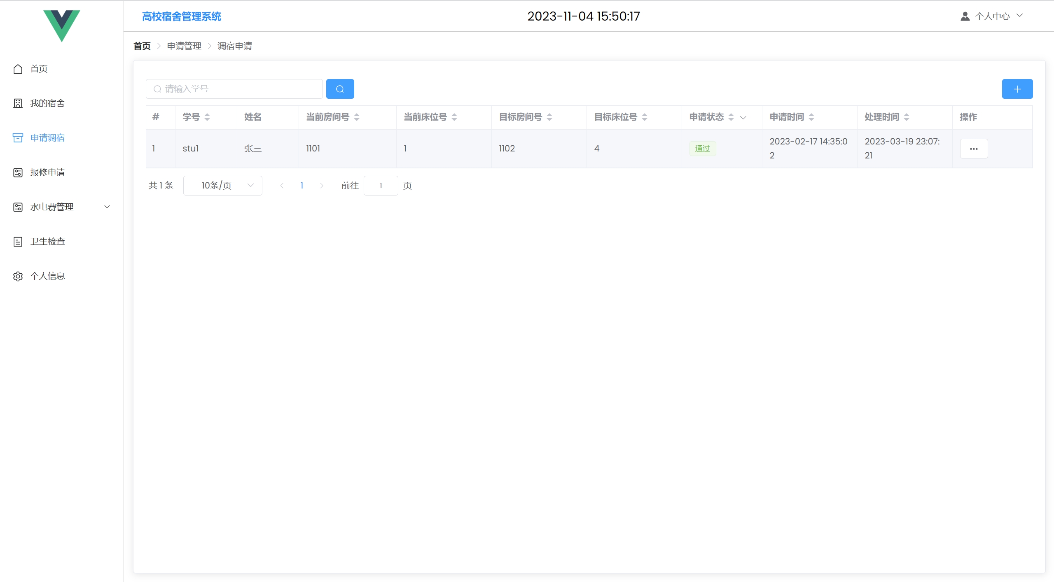Open the 申请状态 filter dropdown chevron

tap(743, 118)
